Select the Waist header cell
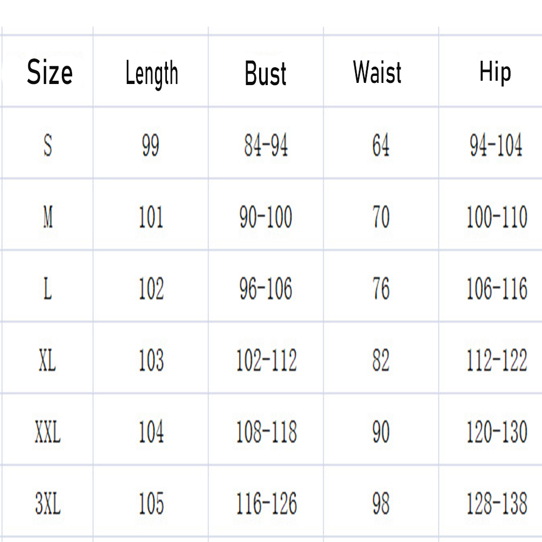Image resolution: width=542 pixels, height=542 pixels. 377,73
